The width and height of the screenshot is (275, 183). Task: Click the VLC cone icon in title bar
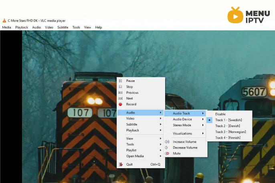(4, 21)
